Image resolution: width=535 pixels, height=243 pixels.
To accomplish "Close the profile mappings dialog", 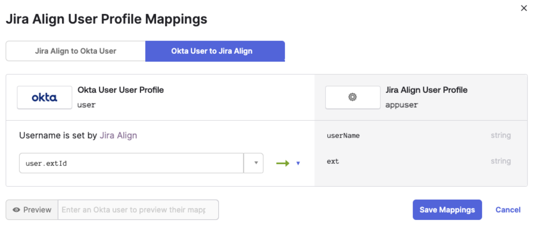I will (524, 8).
